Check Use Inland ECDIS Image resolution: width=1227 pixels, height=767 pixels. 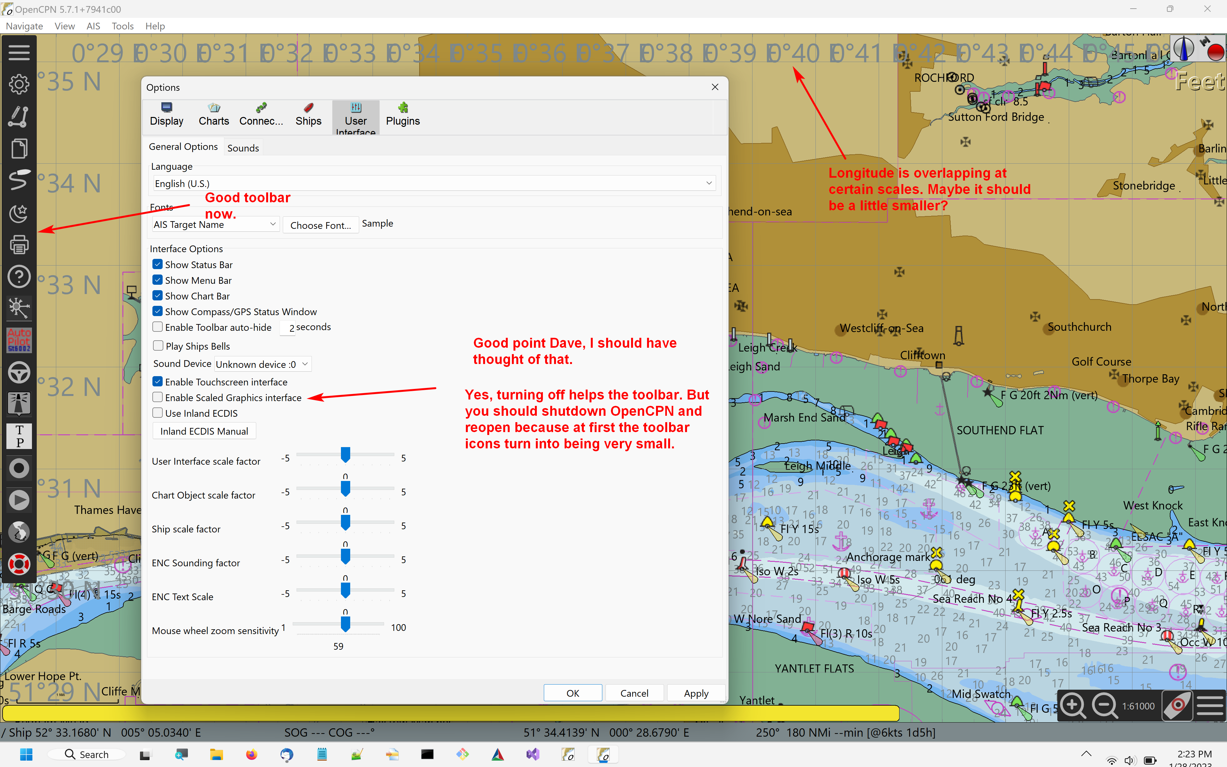[x=158, y=413]
